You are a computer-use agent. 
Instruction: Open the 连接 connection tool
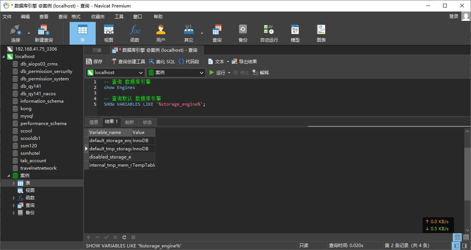click(x=15, y=33)
